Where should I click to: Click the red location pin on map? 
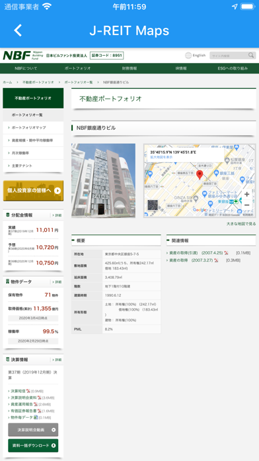pyautogui.click(x=200, y=175)
